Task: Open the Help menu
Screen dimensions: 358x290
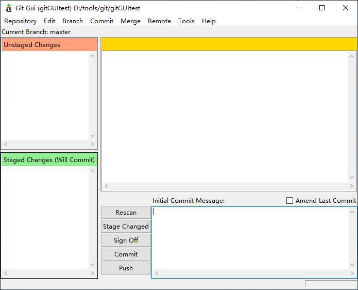Action: pyautogui.click(x=209, y=21)
